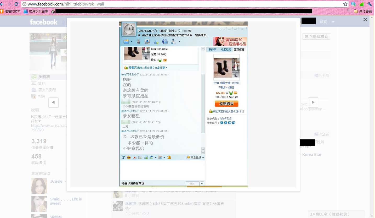375x218 pixels.
Task: Switch to the 新鲜事 tab
Action: tap(212, 50)
